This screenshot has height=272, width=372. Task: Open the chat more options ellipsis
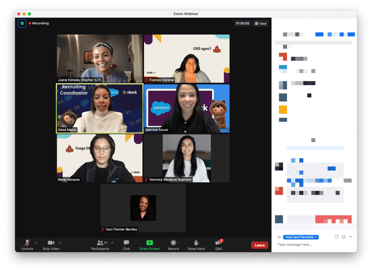(x=351, y=237)
